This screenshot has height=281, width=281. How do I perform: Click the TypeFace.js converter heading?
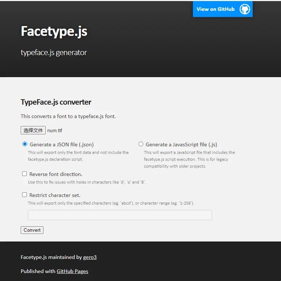[x=56, y=102]
